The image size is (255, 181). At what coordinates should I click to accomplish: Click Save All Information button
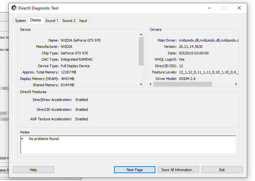tap(178, 170)
